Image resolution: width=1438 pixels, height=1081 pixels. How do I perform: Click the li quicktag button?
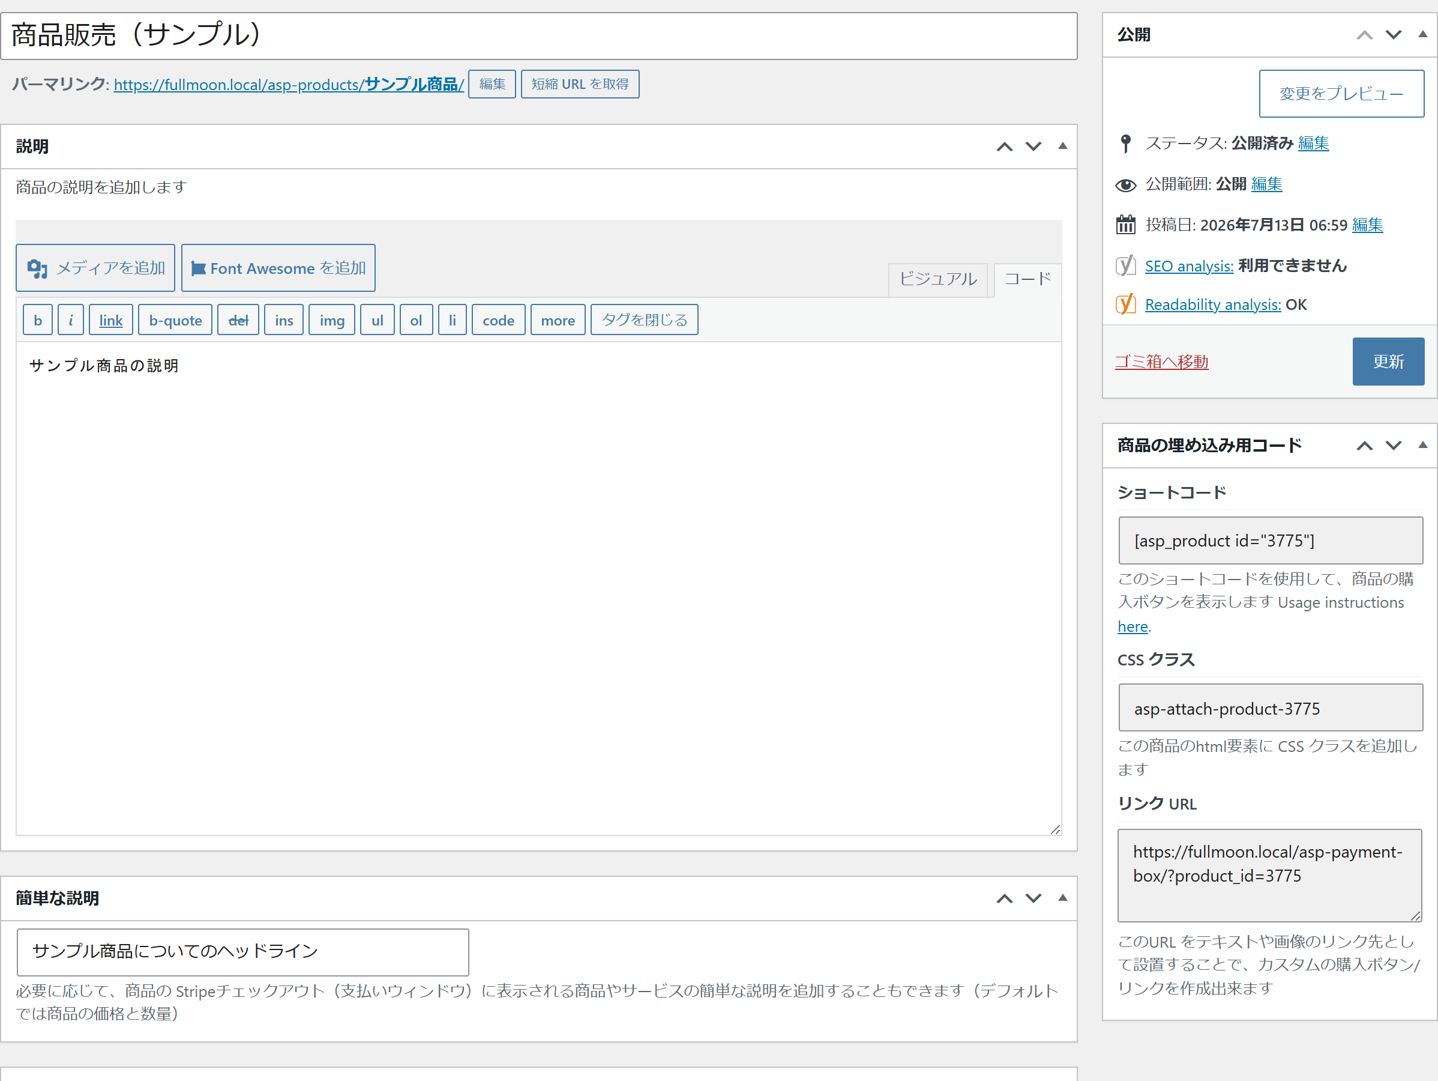[x=453, y=320]
